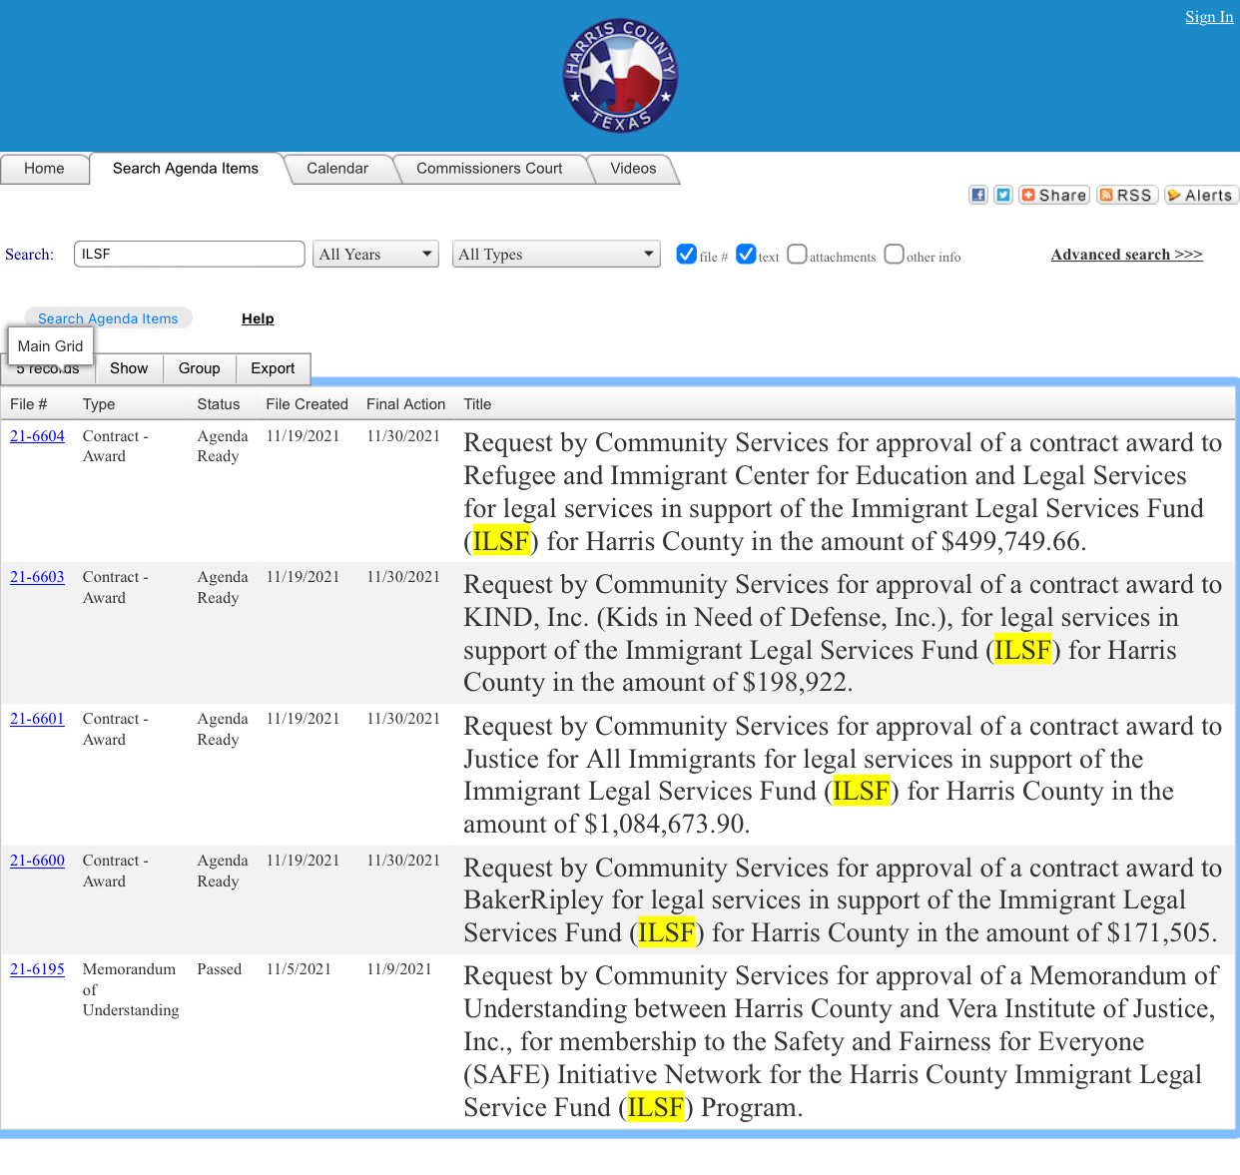
Task: Open file 21-6600 link
Action: tap(37, 861)
